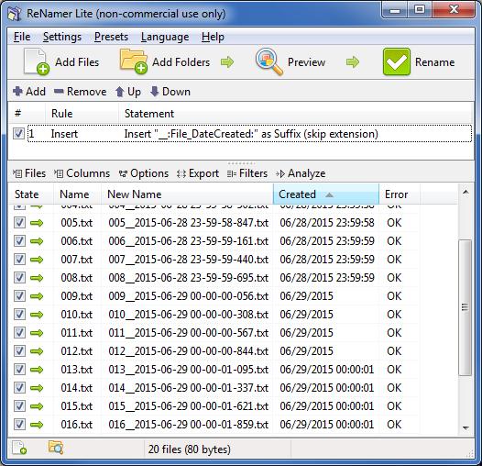Click created date 06/28/2015 23:59:58 for 005.txt
The image size is (482, 466).
pyautogui.click(x=327, y=223)
